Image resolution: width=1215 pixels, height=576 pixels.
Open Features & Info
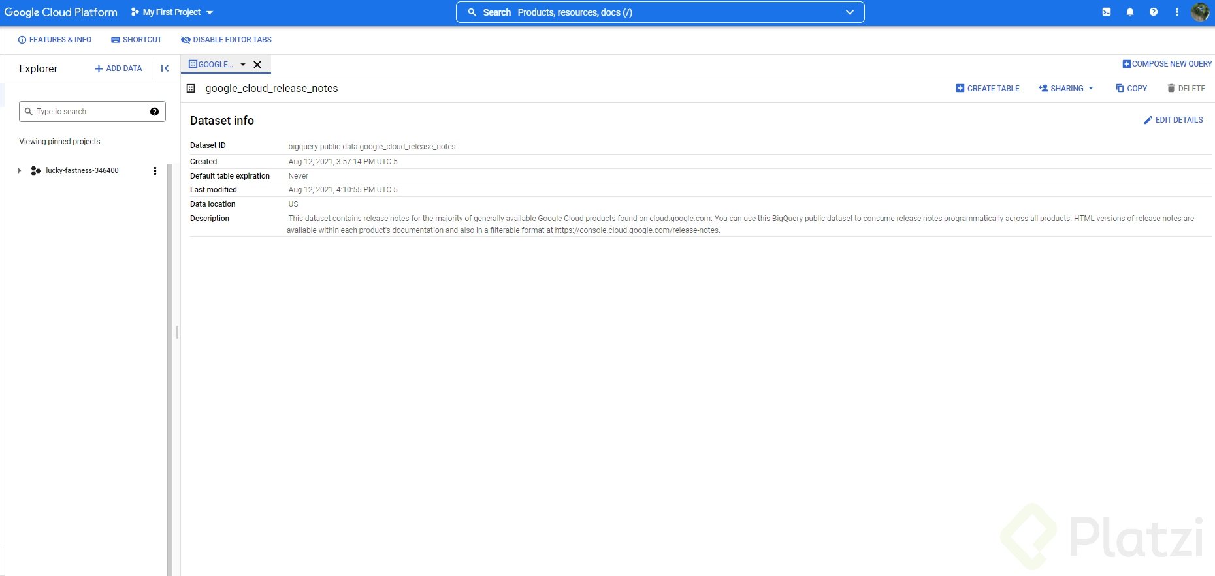click(x=55, y=40)
